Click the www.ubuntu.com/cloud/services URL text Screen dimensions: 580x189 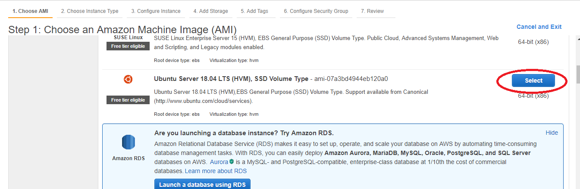click(204, 101)
